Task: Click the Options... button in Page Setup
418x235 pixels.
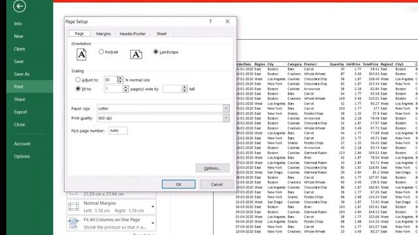Action: click(x=212, y=168)
